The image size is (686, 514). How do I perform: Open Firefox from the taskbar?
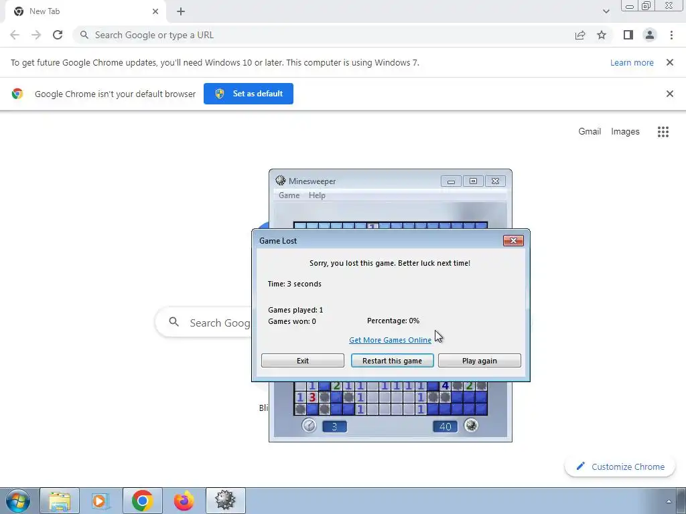(184, 501)
